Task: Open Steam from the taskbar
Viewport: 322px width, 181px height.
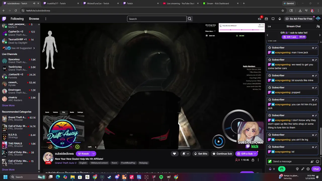Action: pos(109,177)
